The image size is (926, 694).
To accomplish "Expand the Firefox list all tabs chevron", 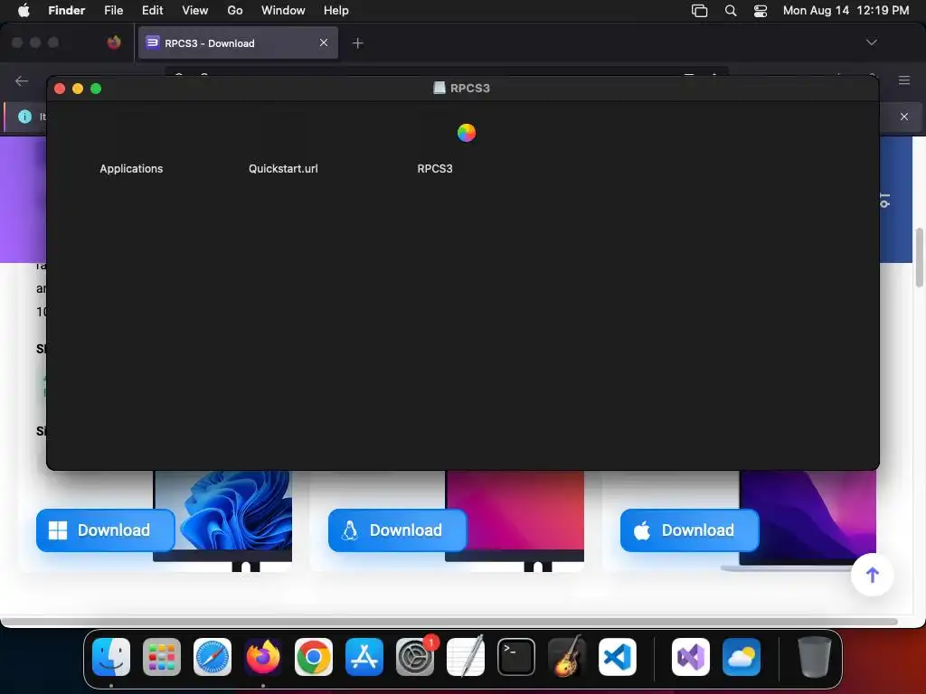I will coord(871,42).
